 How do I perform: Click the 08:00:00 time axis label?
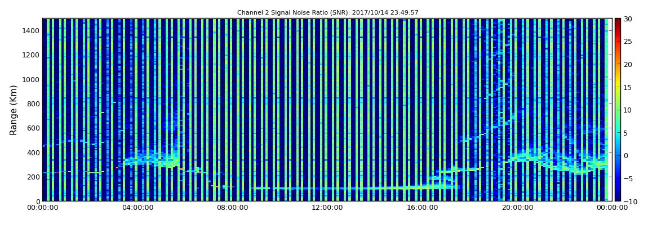(x=232, y=208)
